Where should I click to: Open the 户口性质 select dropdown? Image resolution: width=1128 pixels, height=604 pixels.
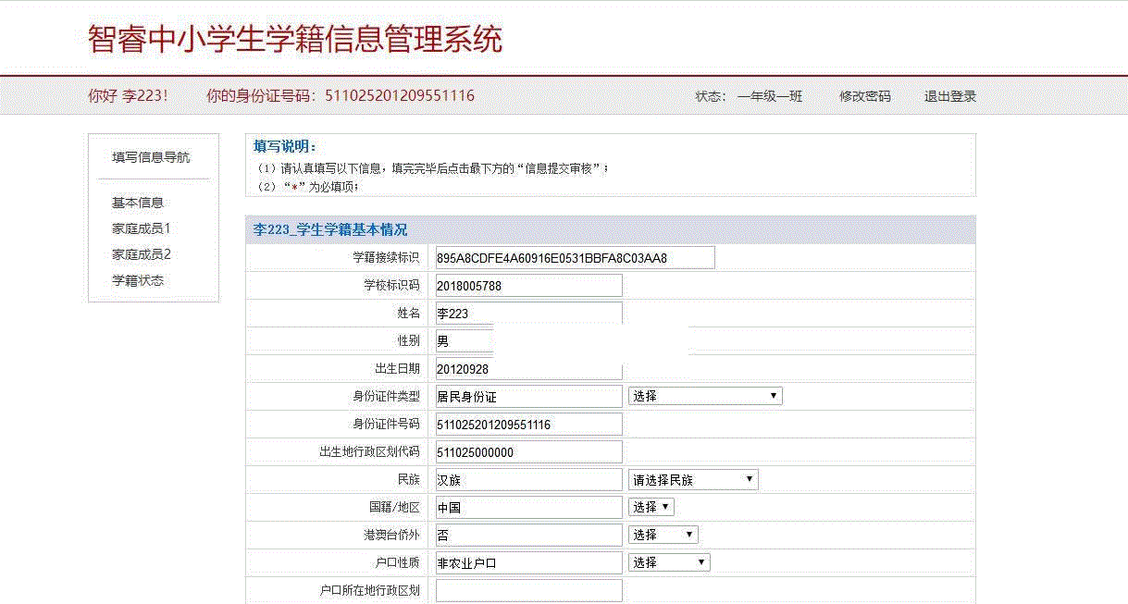tap(669, 562)
